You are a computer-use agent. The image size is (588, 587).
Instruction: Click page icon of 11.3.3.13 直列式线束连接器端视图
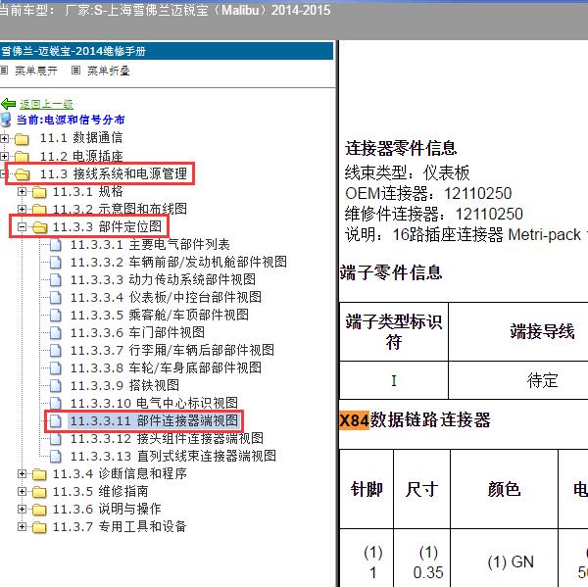pyautogui.click(x=56, y=457)
